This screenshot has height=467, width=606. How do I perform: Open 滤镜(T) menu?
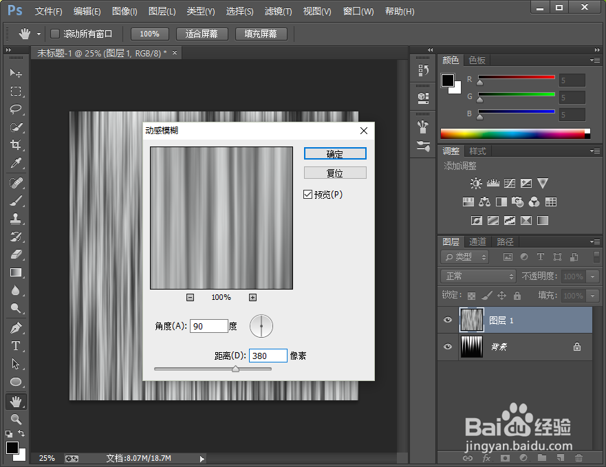pos(278,11)
